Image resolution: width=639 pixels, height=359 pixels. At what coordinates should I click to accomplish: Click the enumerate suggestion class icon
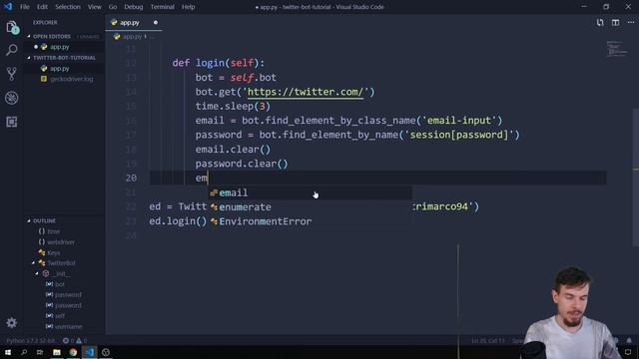pyautogui.click(x=214, y=207)
